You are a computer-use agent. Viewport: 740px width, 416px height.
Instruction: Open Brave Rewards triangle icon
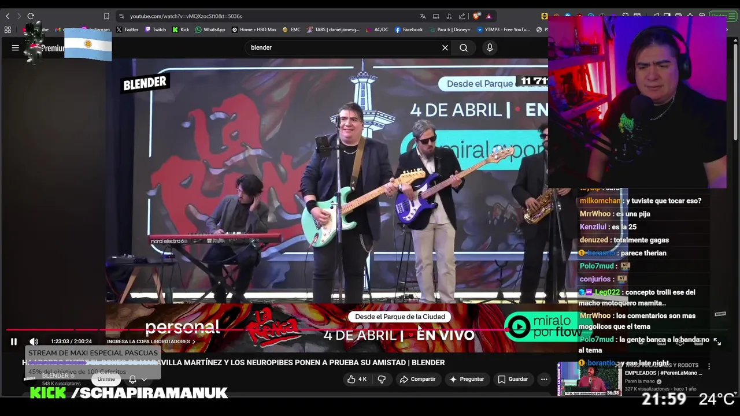489,16
